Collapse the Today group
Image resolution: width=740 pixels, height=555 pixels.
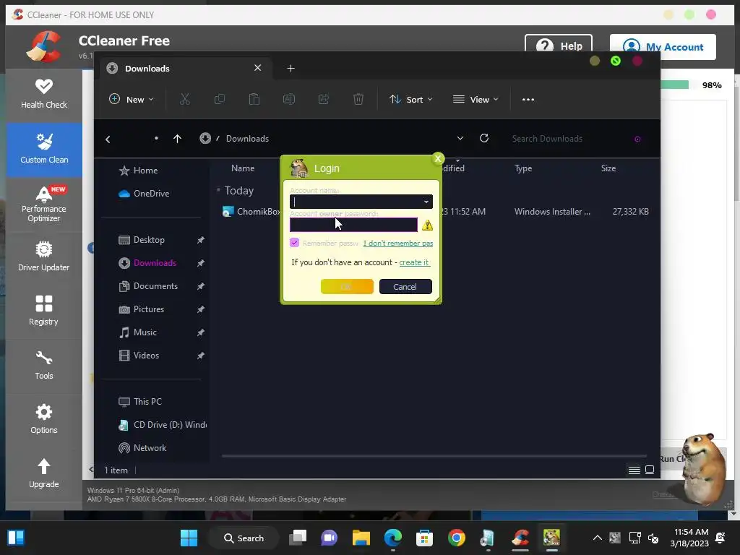pyautogui.click(x=218, y=190)
